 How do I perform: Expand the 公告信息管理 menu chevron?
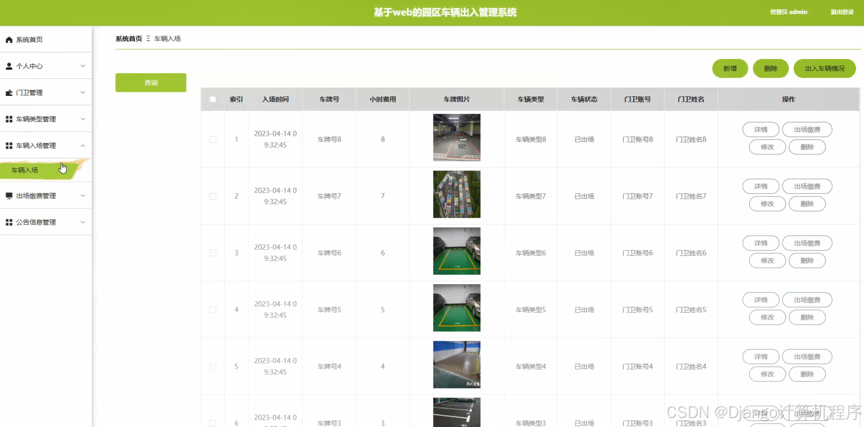83,222
